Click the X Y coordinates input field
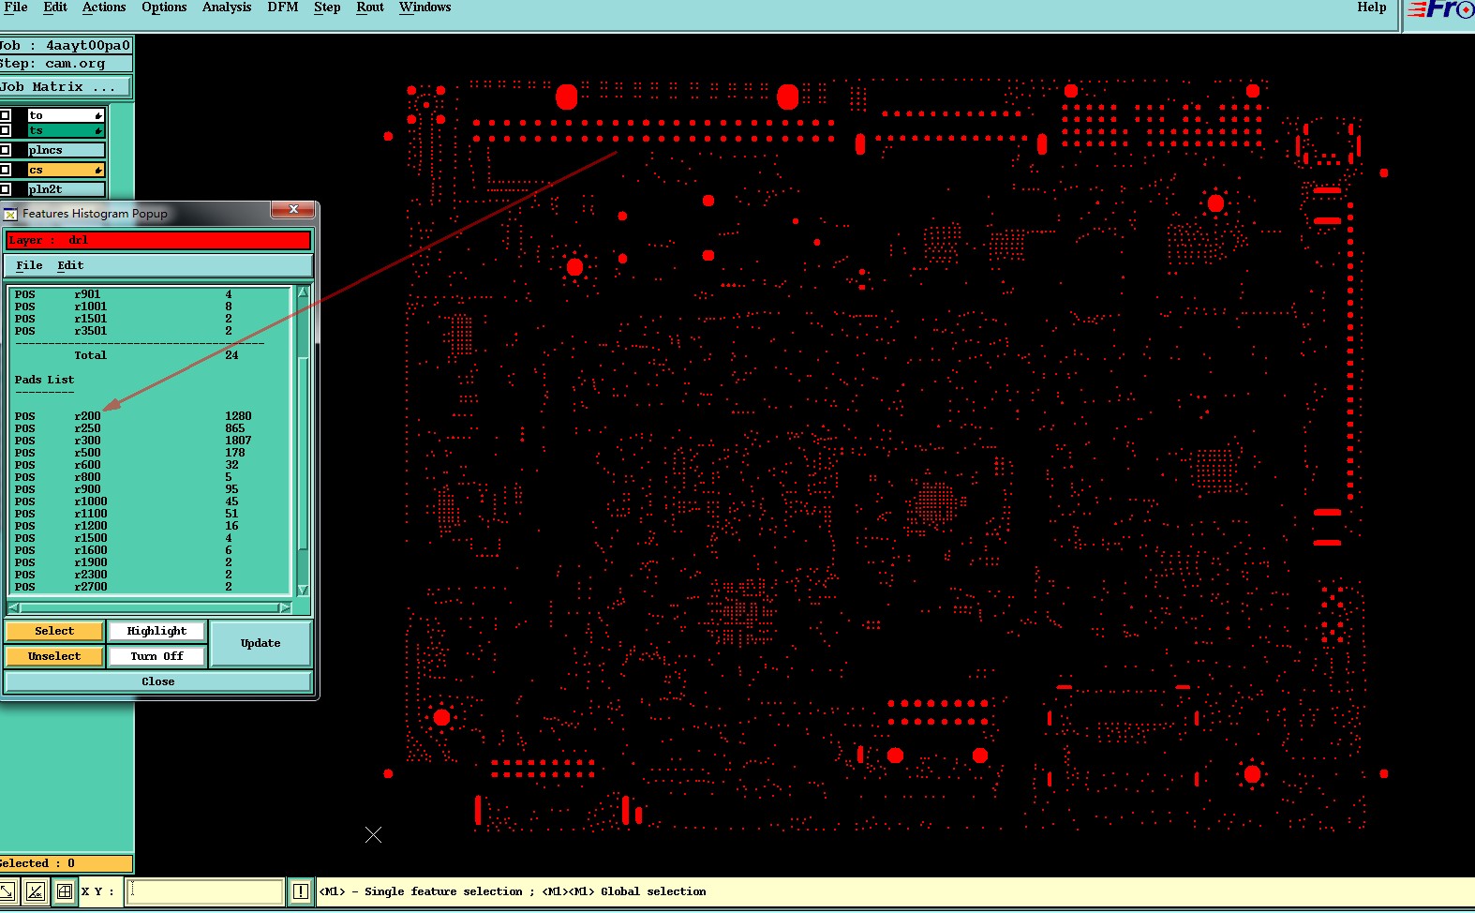Image resolution: width=1475 pixels, height=913 pixels. 205,891
